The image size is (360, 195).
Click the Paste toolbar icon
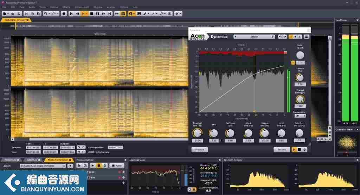click(x=38, y=14)
